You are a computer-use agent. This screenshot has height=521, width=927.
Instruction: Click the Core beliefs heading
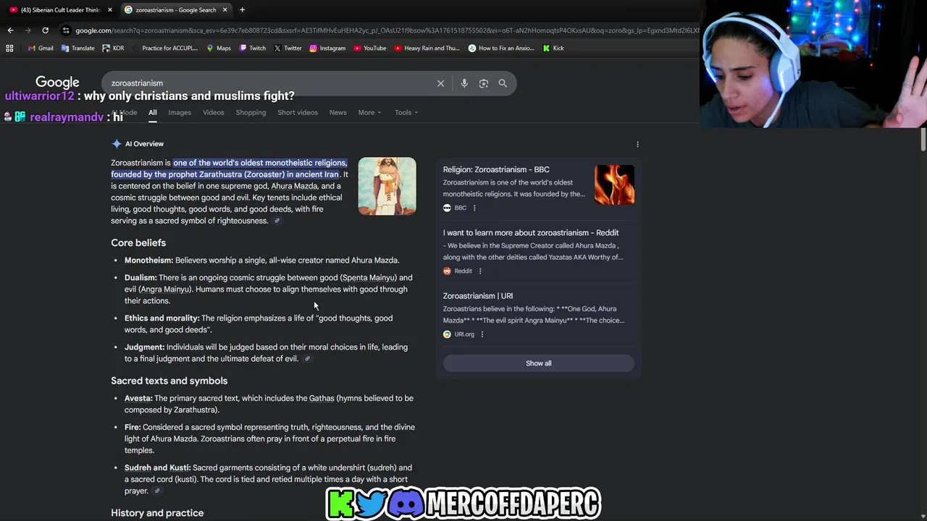coord(138,242)
